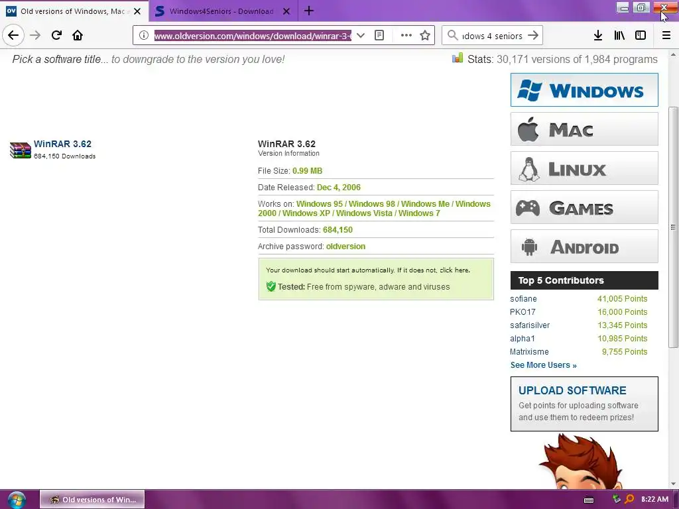Click the red-haired cartoon mascot image
The width and height of the screenshot is (679, 509).
pos(582,462)
